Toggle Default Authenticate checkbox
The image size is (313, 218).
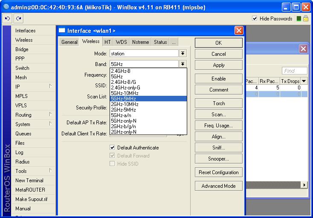coord(112,147)
